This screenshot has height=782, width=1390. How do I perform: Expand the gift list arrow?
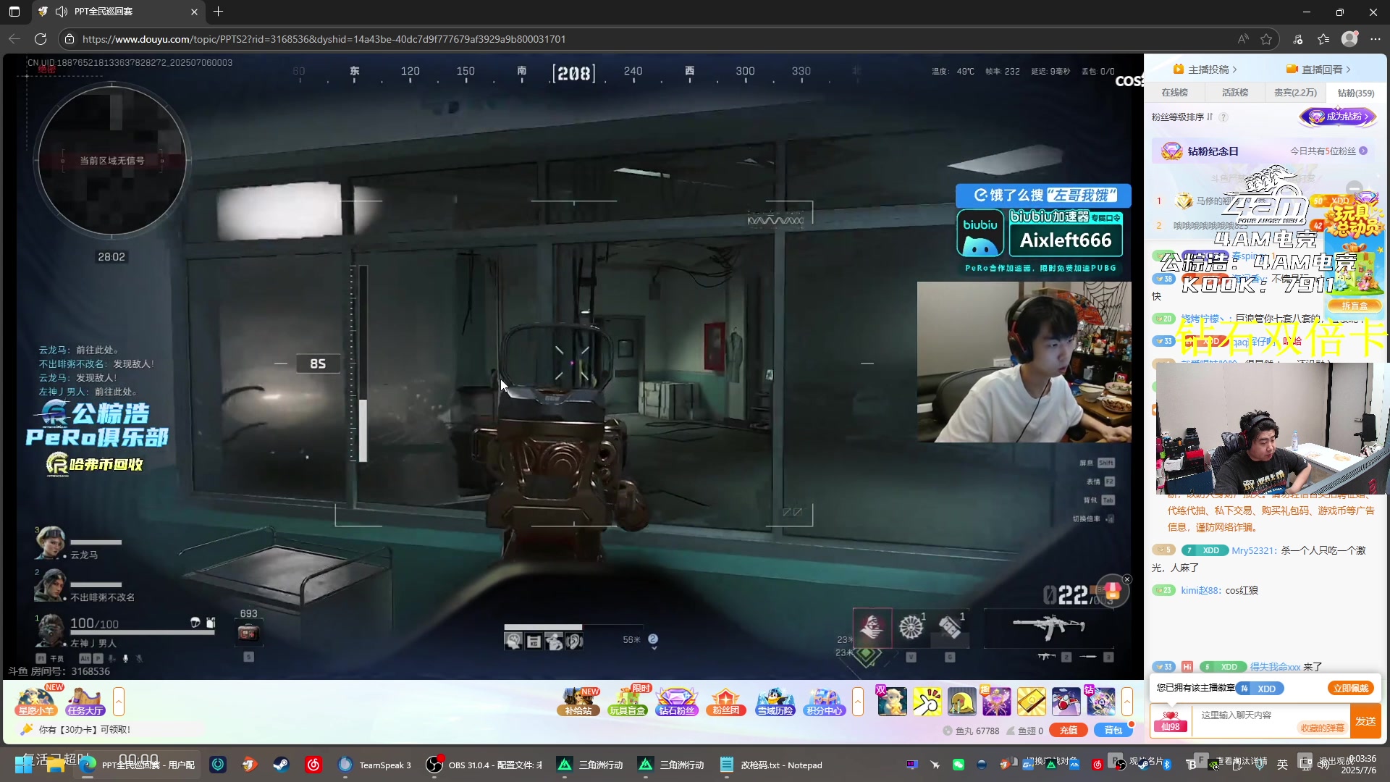pyautogui.click(x=1127, y=702)
